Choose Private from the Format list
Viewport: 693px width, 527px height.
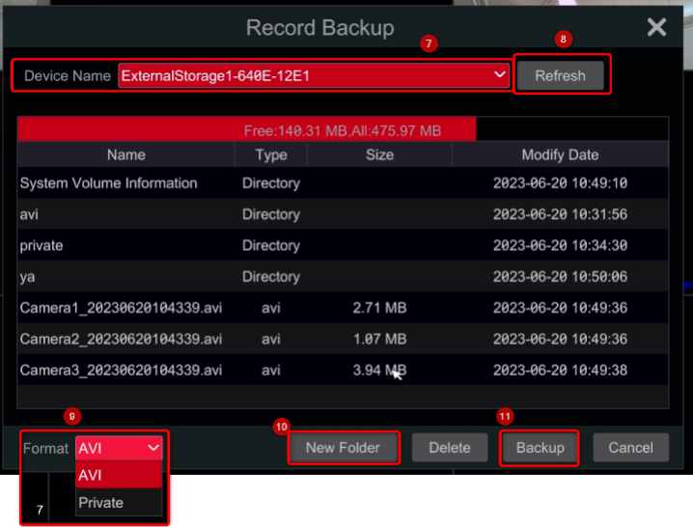click(x=119, y=502)
